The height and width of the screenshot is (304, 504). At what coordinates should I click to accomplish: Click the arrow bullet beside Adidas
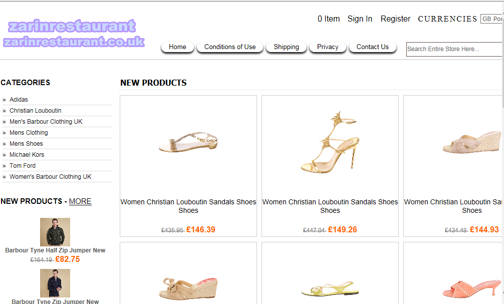pyautogui.click(x=5, y=100)
